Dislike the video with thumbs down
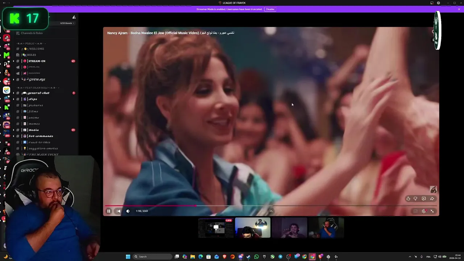Screen dimensions: 464x261 click(415, 199)
